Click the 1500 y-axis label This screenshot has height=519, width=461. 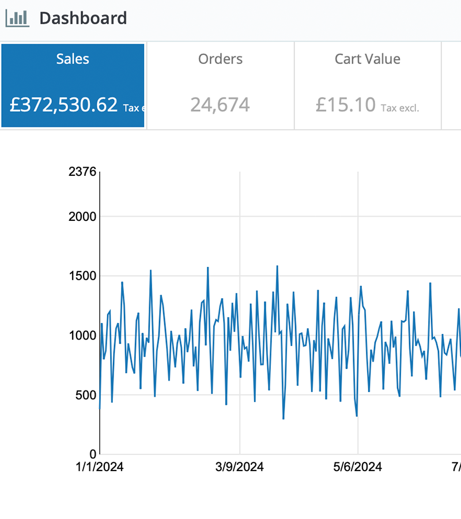pos(81,276)
